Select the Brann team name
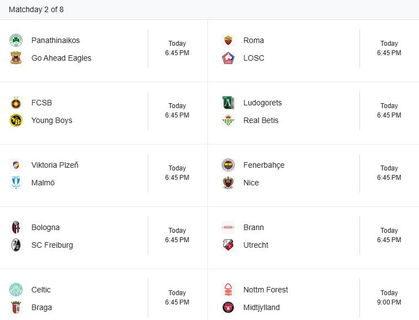Image resolution: width=419 pixels, height=320 pixels. (x=254, y=227)
